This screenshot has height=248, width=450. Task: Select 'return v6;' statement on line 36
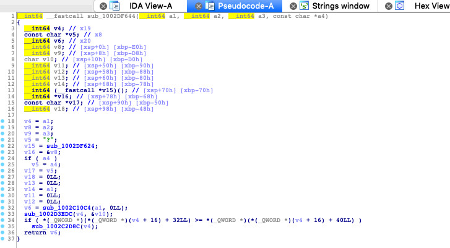43,233
